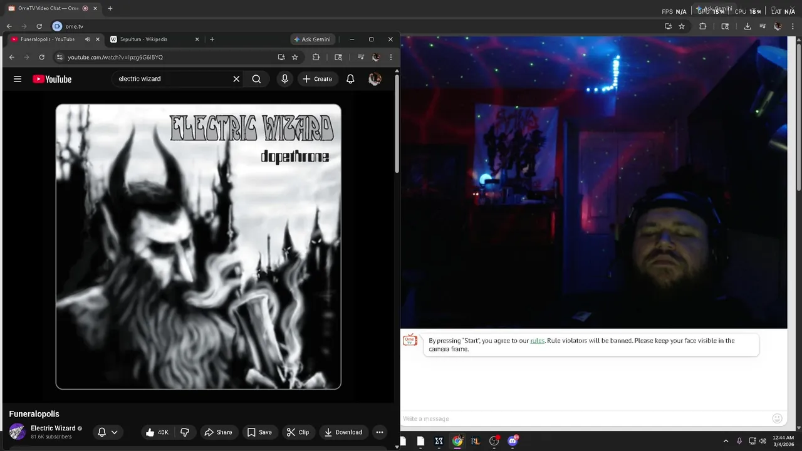Expand notification options next to subscribe bell
The height and width of the screenshot is (451, 802).
(x=114, y=432)
